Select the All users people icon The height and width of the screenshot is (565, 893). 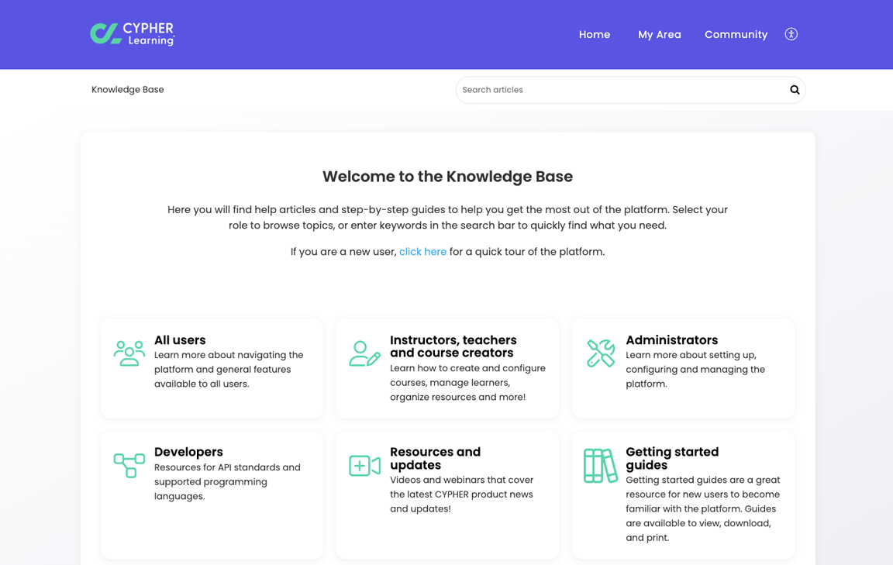[129, 351]
